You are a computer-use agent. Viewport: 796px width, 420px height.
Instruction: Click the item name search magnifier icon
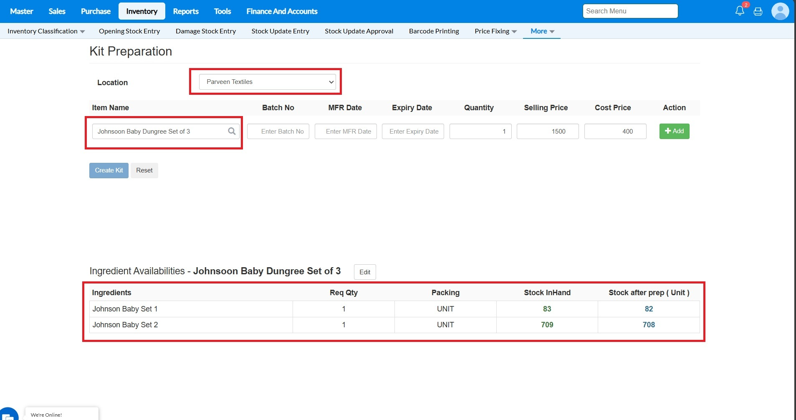[x=232, y=131]
